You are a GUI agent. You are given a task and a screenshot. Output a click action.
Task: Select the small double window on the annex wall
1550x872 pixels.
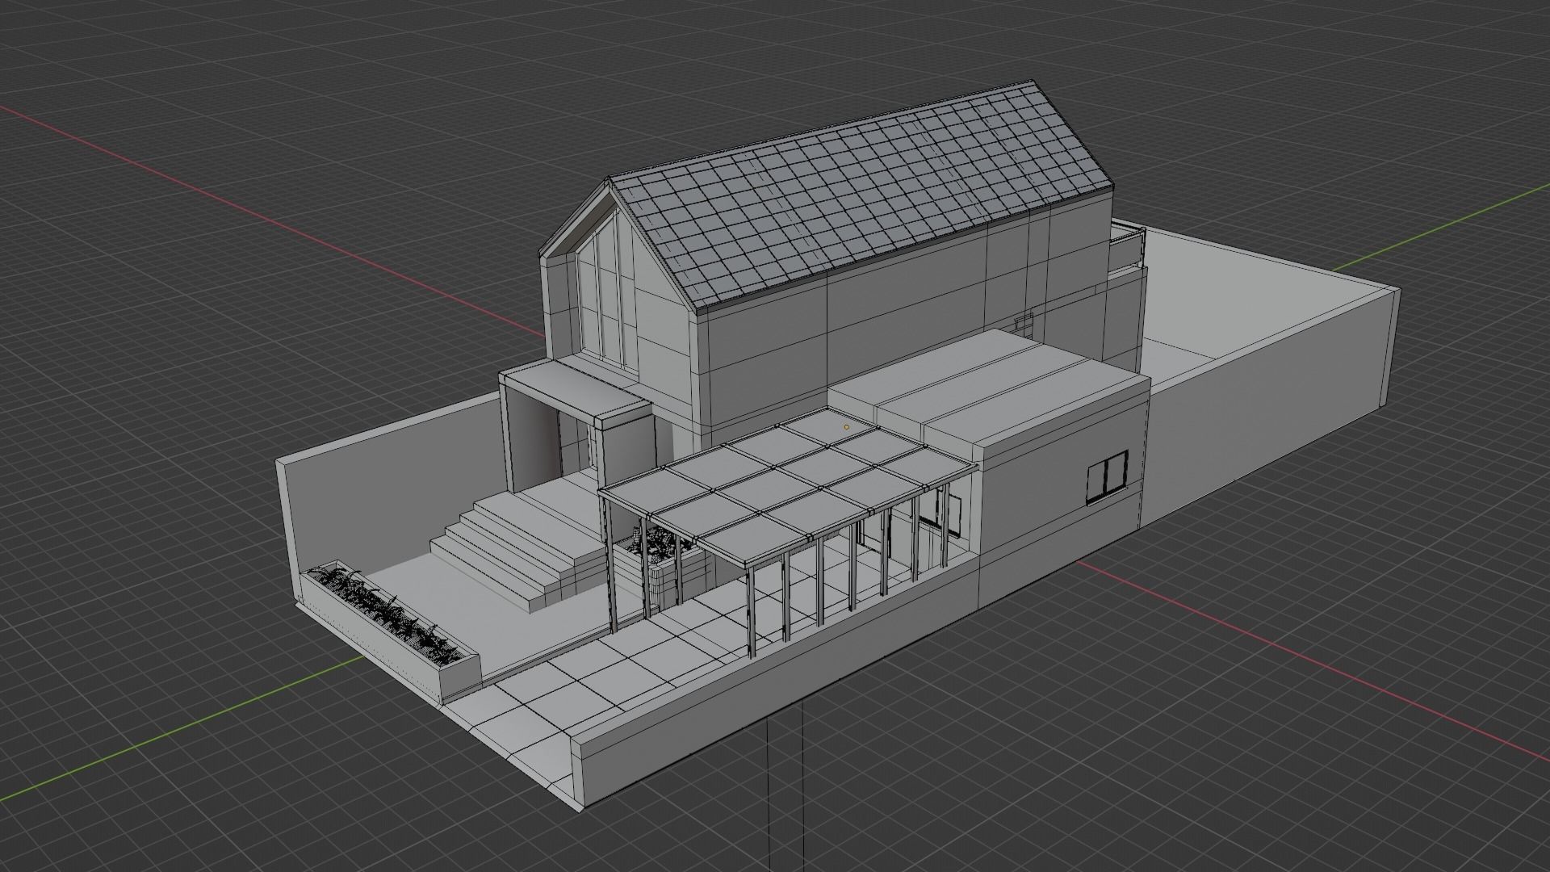point(1107,479)
